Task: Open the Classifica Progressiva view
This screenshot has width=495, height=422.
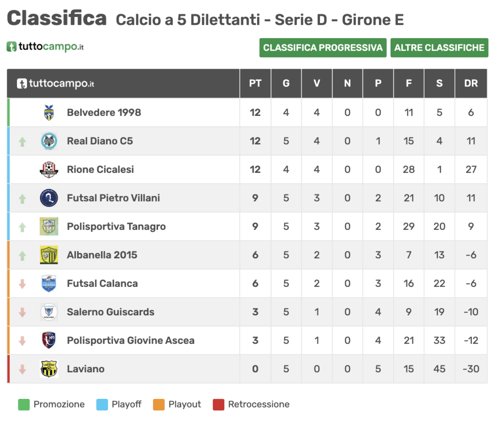Action: [323, 48]
